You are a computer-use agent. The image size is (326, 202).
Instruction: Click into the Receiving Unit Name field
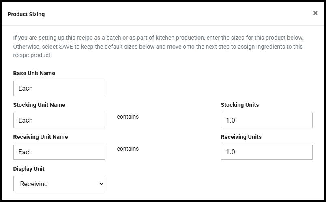click(x=59, y=152)
